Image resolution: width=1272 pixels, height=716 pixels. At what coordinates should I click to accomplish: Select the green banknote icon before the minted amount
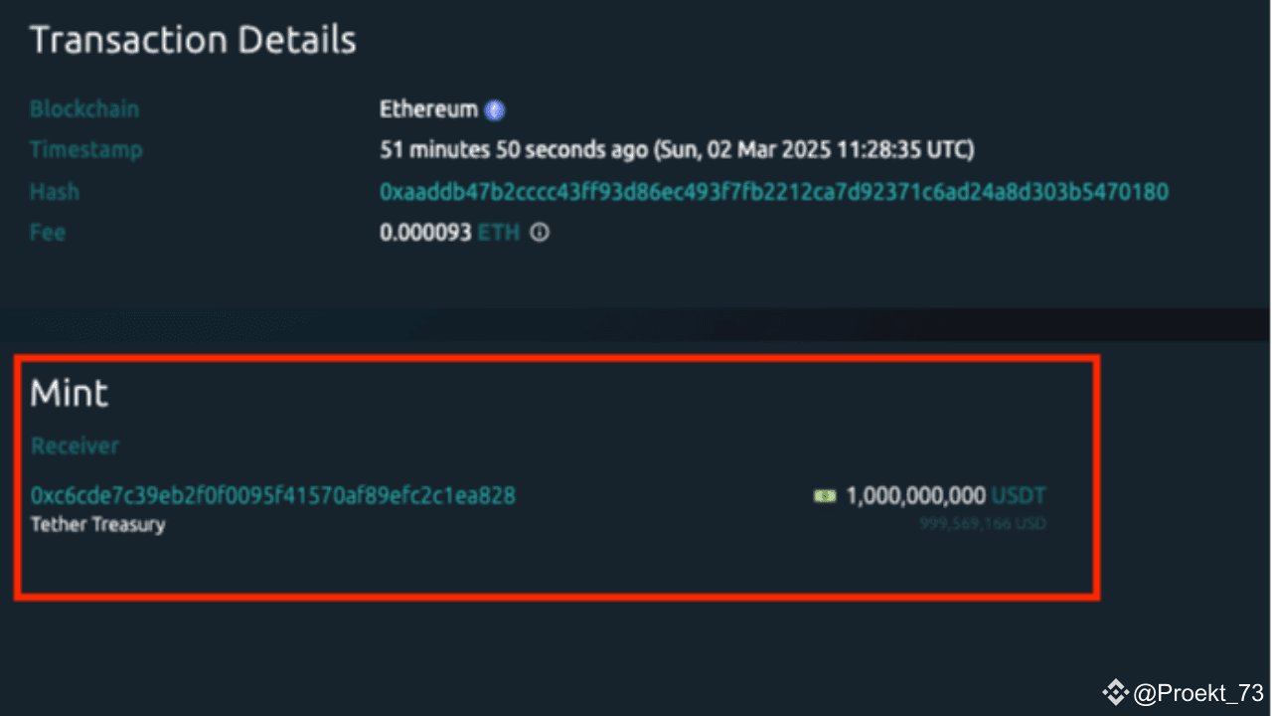[823, 495]
